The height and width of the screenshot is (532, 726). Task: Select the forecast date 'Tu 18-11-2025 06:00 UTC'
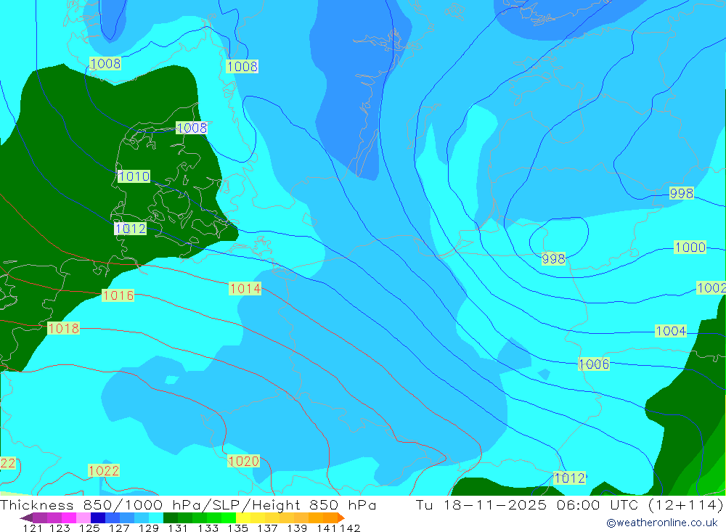coord(527,504)
